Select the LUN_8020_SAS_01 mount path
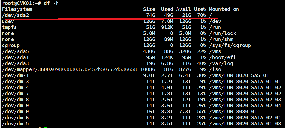The width and height of the screenshot is (285, 128). pyautogui.click(x=239, y=75)
